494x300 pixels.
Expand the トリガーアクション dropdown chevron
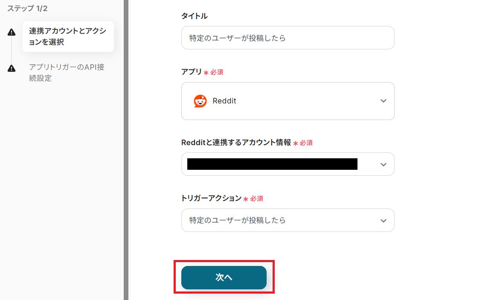pyautogui.click(x=383, y=220)
